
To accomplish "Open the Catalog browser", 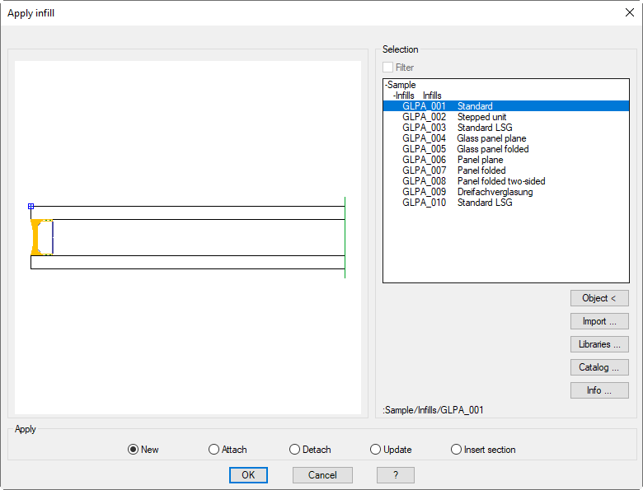I will tap(599, 367).
